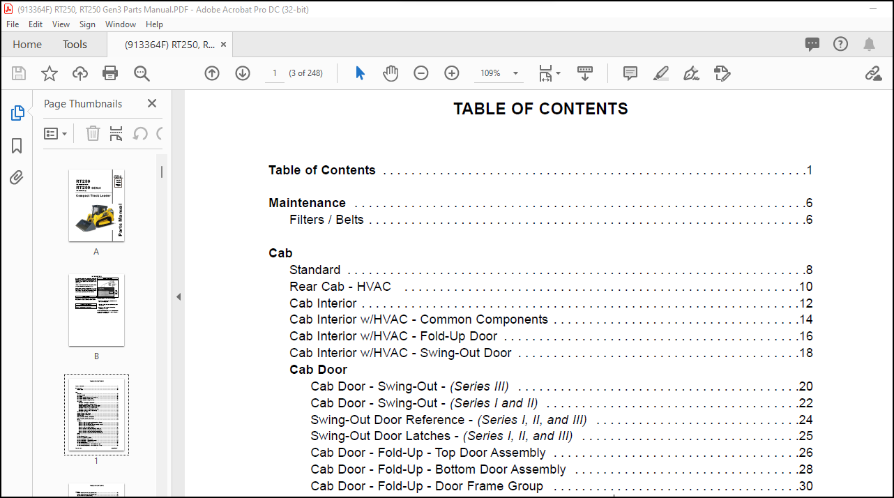Click the TABLE OF CONTENTS heading

point(540,109)
